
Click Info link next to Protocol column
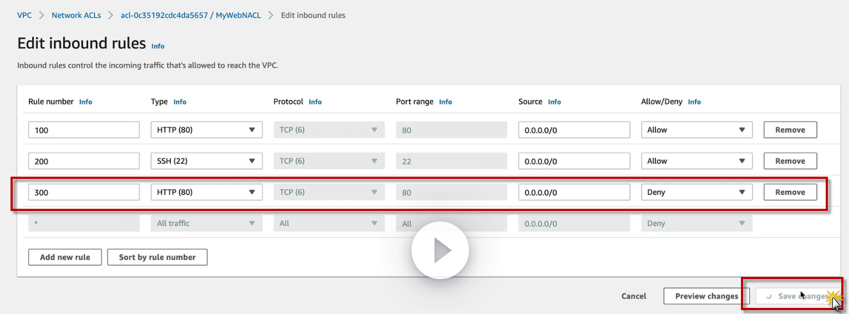315,102
